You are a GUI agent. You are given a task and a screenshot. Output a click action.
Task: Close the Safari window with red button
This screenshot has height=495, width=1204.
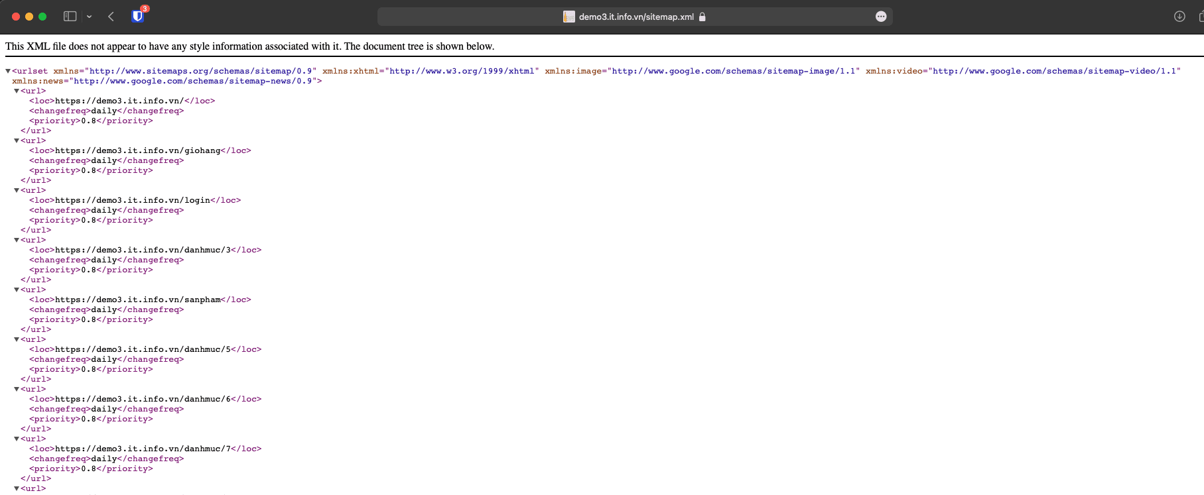click(16, 17)
